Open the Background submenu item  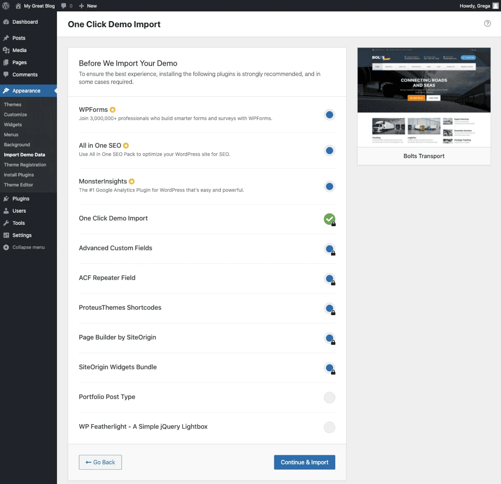click(17, 145)
